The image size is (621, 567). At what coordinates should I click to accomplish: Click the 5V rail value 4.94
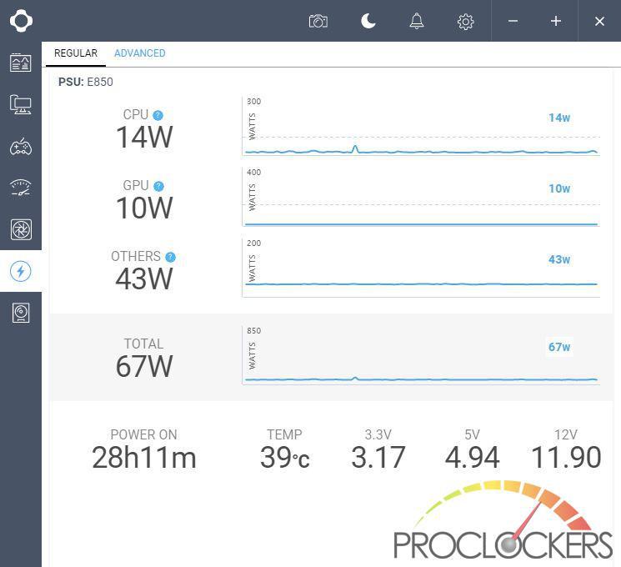pos(472,458)
